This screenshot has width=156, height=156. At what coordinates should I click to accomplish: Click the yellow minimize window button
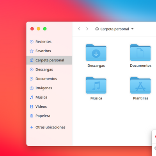click(x=39, y=29)
